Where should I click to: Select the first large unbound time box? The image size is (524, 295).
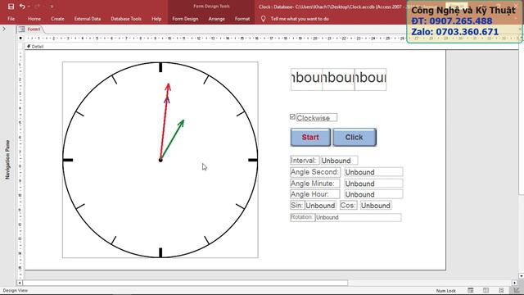pos(306,79)
